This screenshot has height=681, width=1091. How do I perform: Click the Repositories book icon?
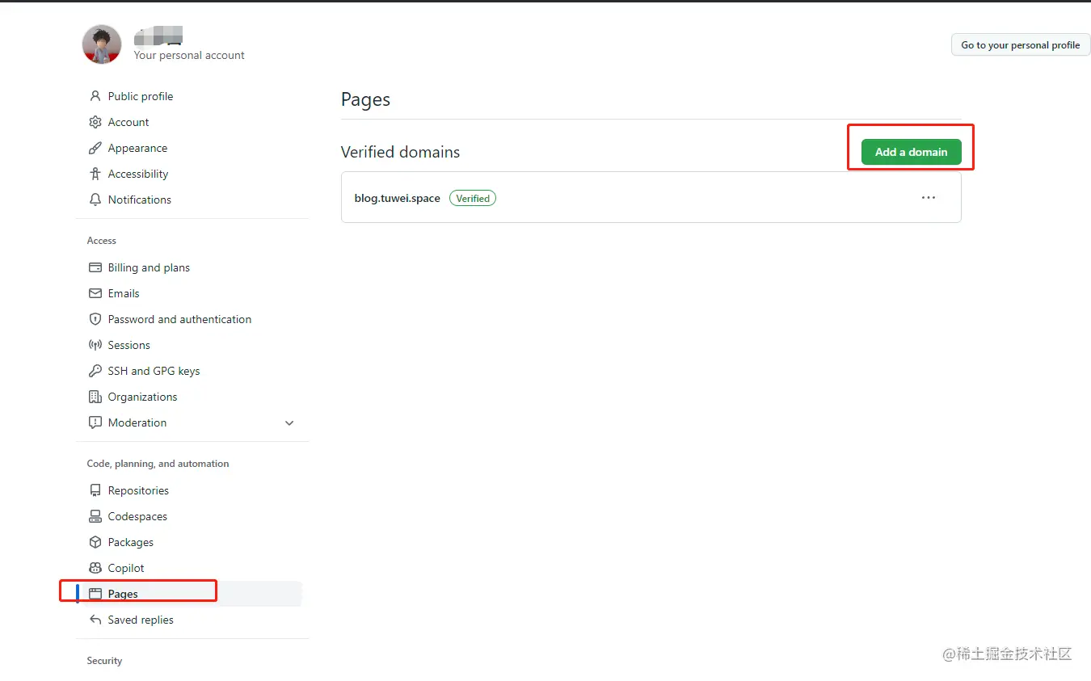click(95, 490)
